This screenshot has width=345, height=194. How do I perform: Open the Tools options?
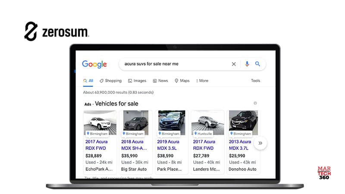[255, 81]
